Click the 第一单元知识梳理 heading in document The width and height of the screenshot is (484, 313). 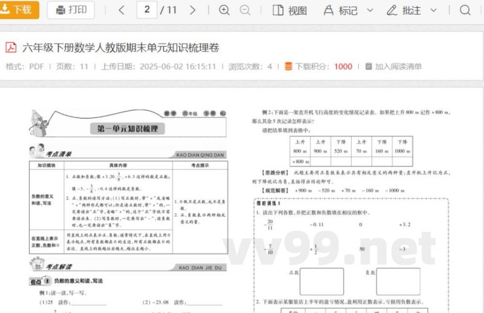[x=128, y=128]
